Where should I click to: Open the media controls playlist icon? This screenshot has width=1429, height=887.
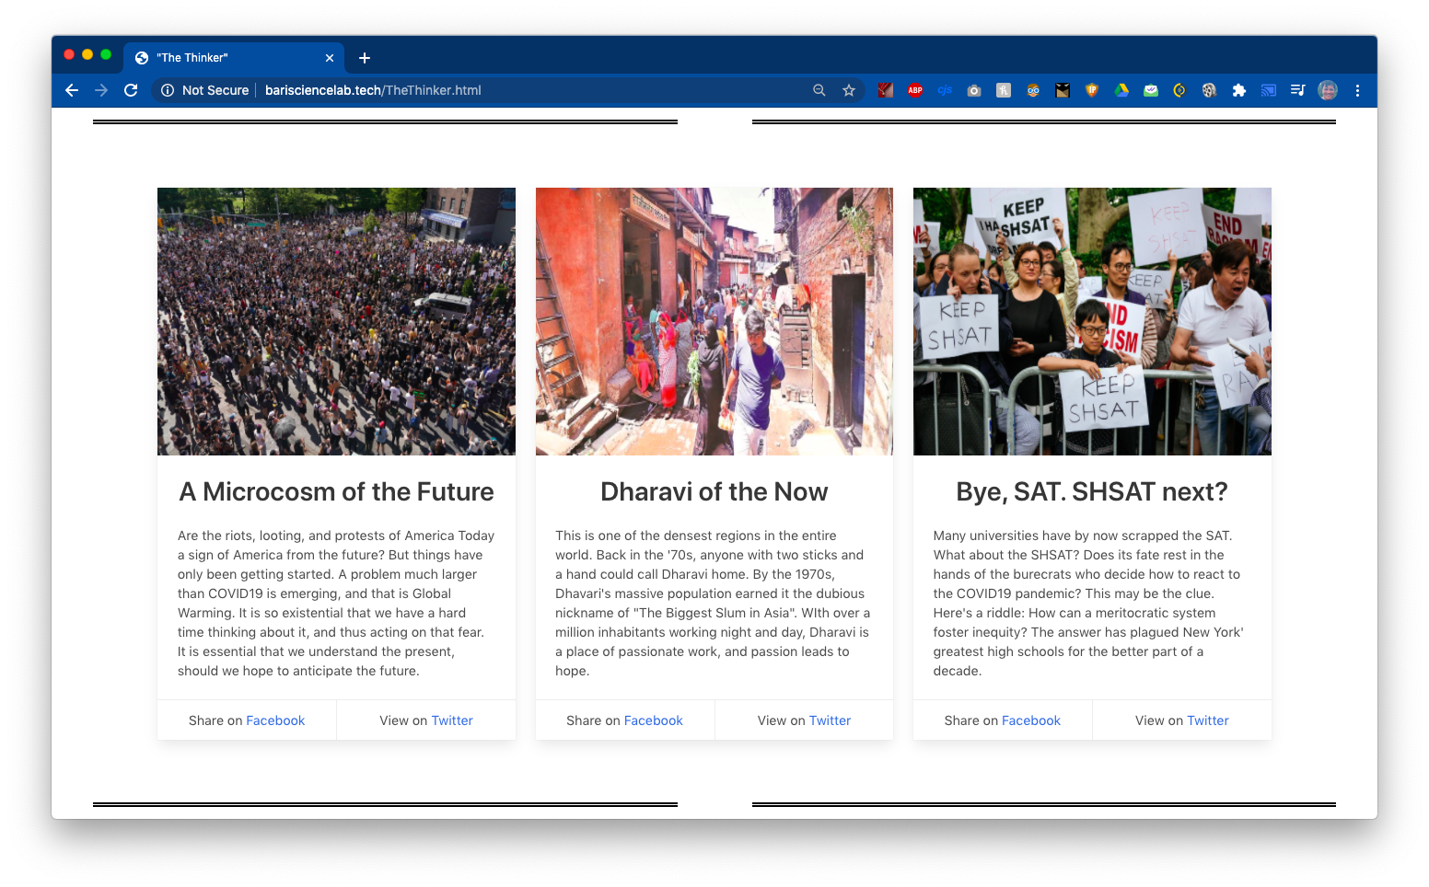[x=1298, y=90]
